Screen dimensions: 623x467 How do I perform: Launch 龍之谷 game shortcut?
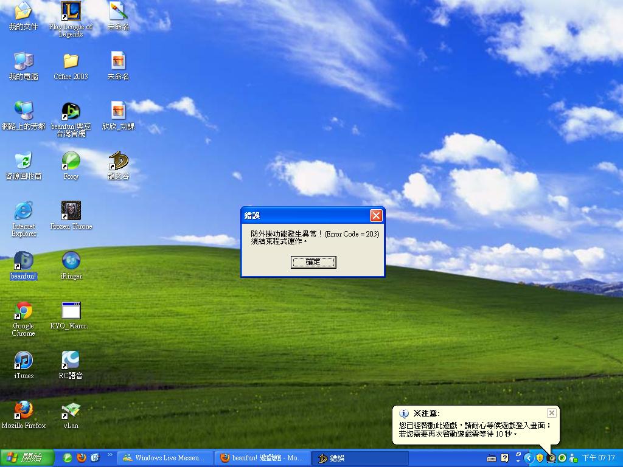pos(118,166)
